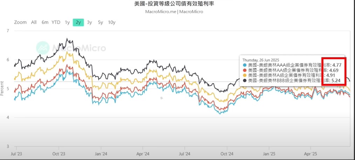355x160 pixels.
Task: Select the 3y zoom range
Action: (89, 22)
